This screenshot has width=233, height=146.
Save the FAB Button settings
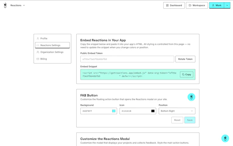(190, 120)
